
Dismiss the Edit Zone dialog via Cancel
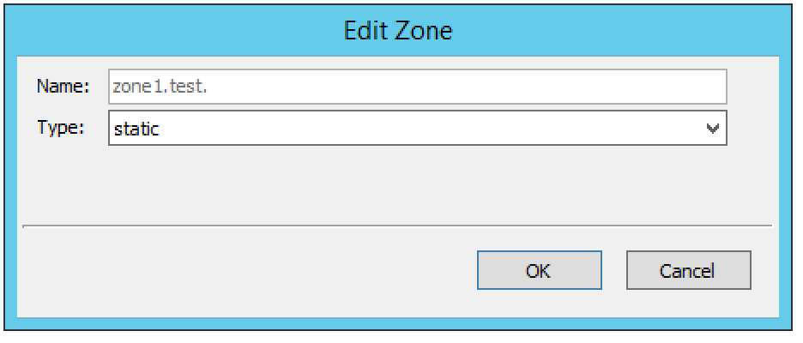coord(688,271)
